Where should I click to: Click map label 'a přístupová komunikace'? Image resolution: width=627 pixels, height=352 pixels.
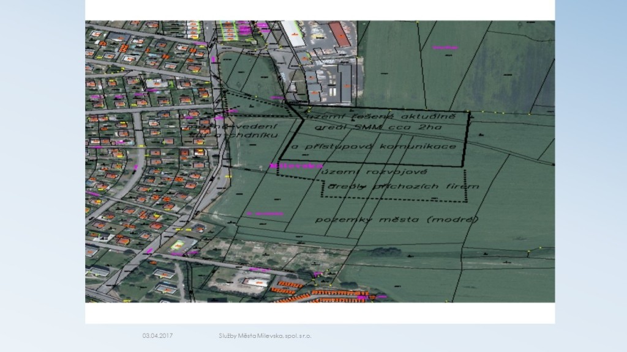tap(374, 147)
